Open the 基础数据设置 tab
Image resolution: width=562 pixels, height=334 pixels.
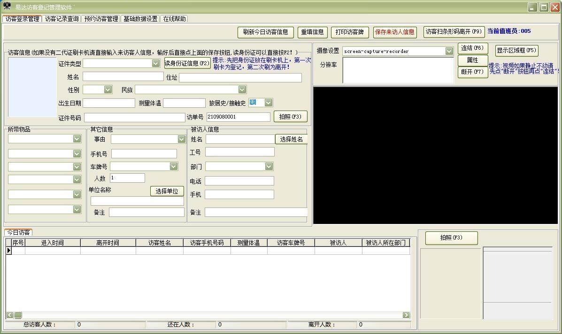[x=140, y=19]
